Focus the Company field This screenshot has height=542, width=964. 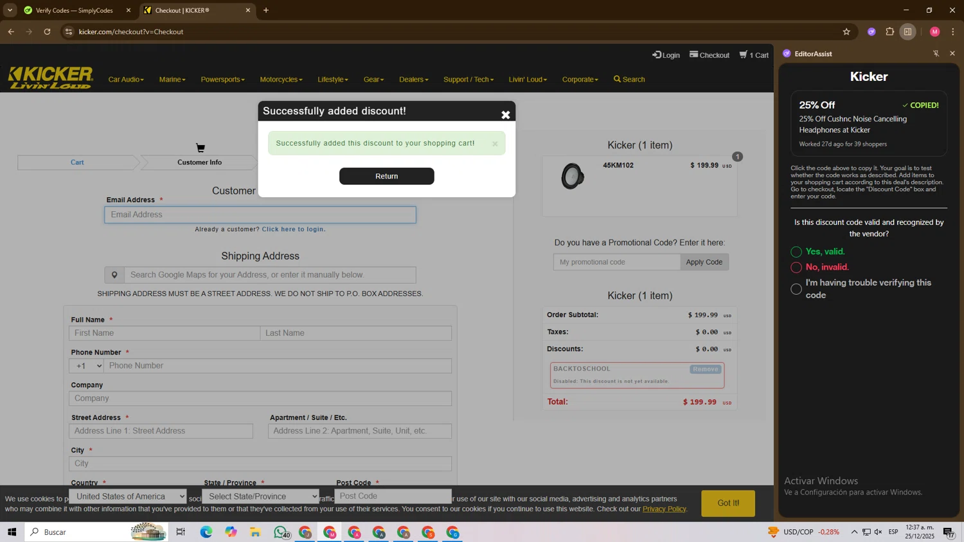tap(260, 399)
